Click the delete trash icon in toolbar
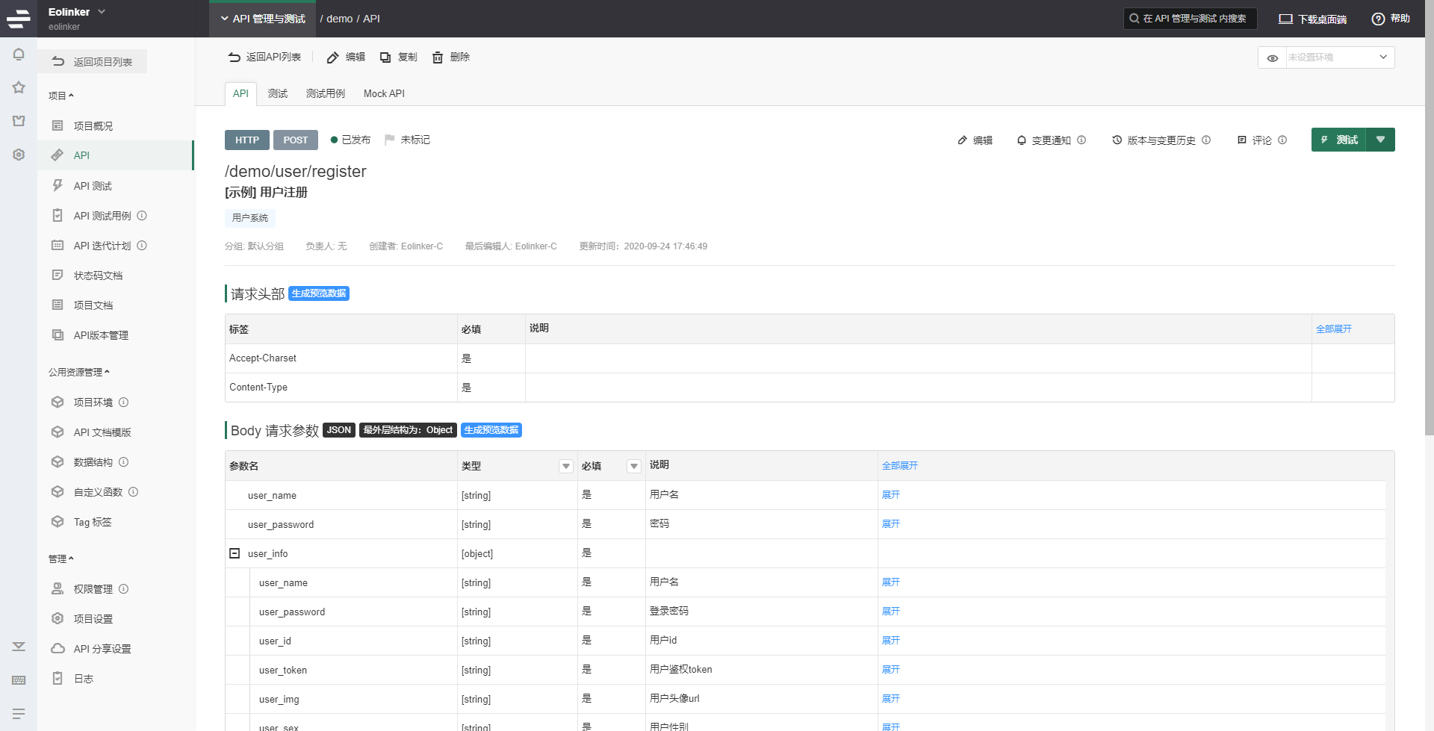Screen dimensions: 1434x731 (x=438, y=57)
